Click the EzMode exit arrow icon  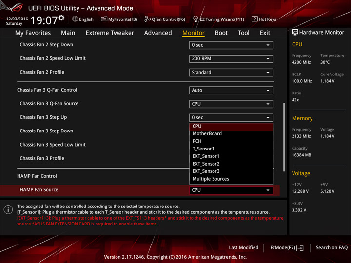(x=300, y=248)
